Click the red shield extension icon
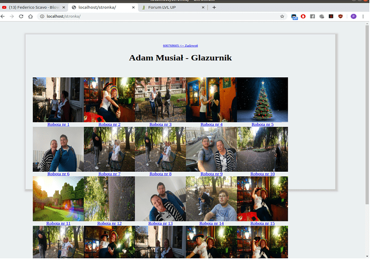The height and width of the screenshot is (262, 373). point(340,17)
